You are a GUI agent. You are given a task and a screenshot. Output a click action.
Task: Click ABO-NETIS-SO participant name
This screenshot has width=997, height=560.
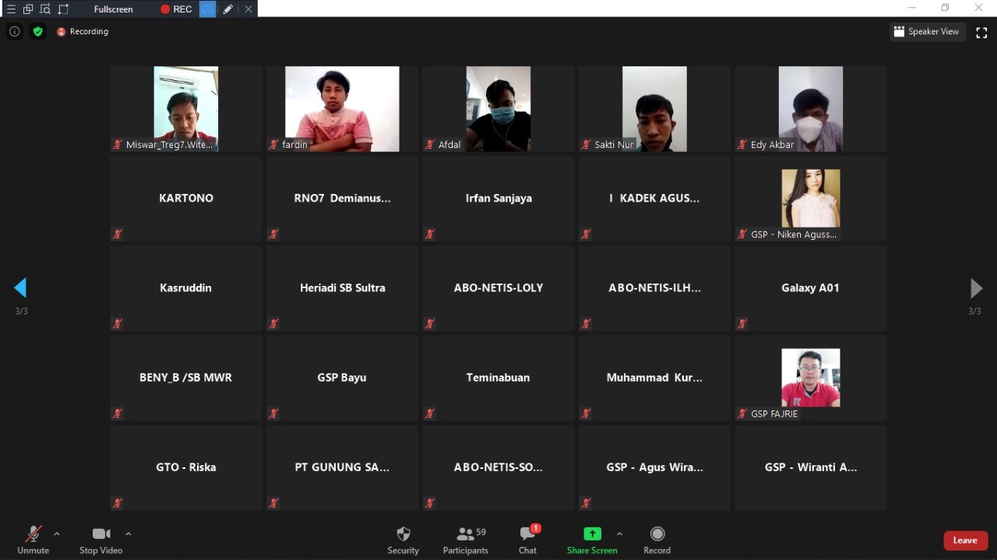coord(498,467)
